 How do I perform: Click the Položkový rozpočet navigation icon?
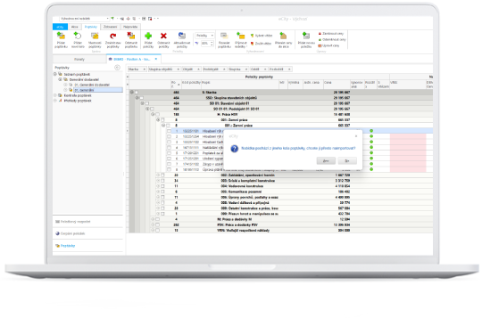[57, 222]
